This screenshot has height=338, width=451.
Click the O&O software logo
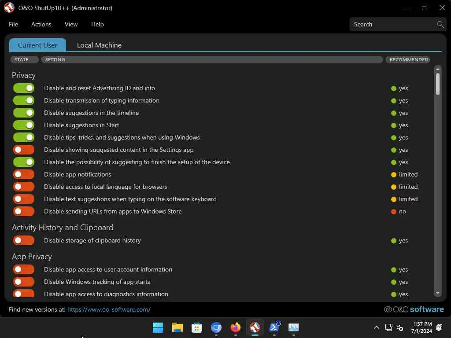point(414,309)
